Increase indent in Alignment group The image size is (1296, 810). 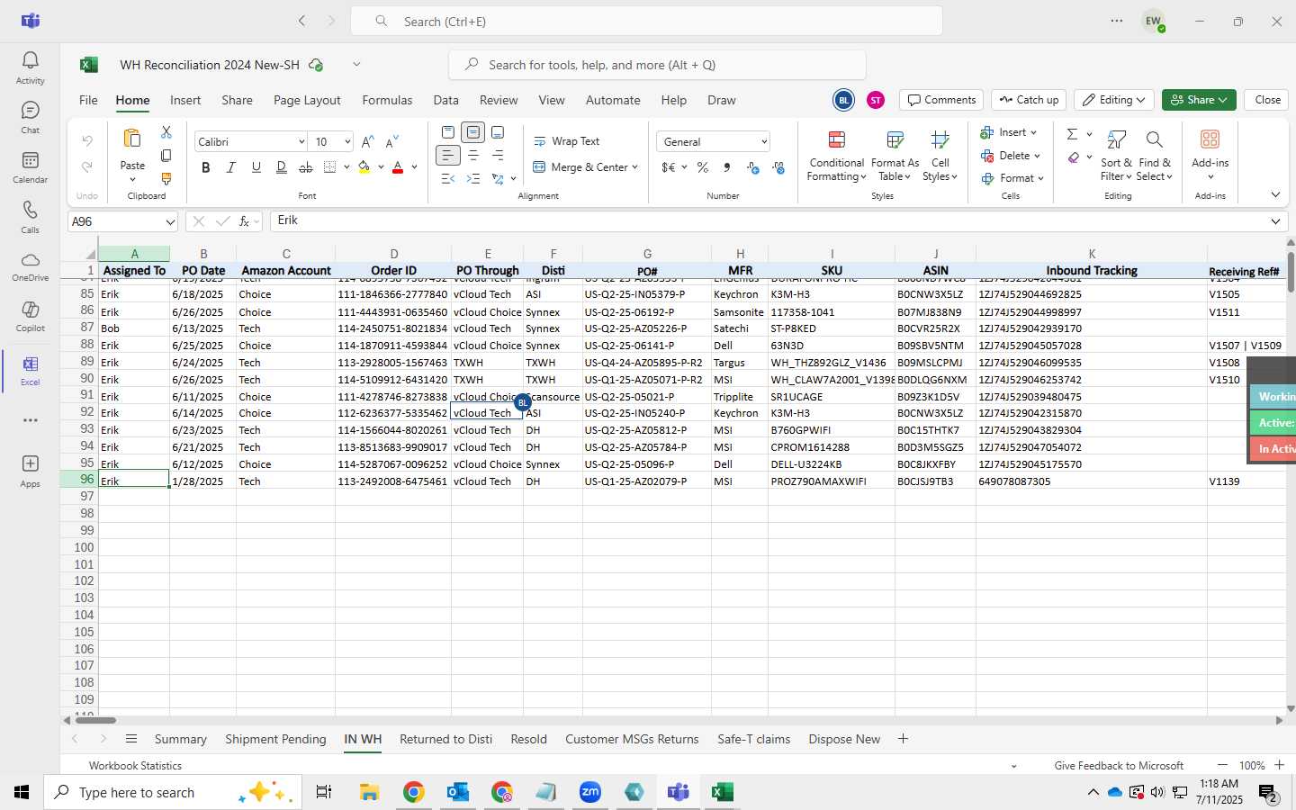[473, 179]
